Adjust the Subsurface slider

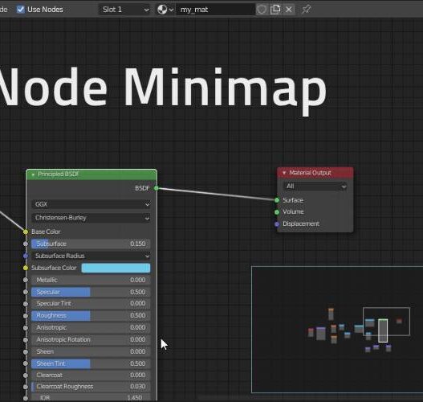click(x=91, y=244)
